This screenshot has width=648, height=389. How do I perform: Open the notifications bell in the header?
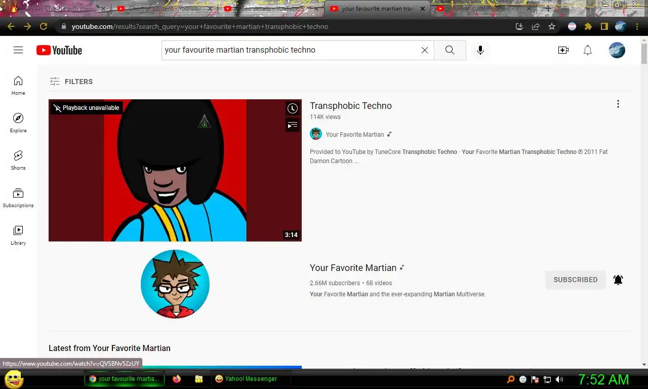pyautogui.click(x=588, y=50)
